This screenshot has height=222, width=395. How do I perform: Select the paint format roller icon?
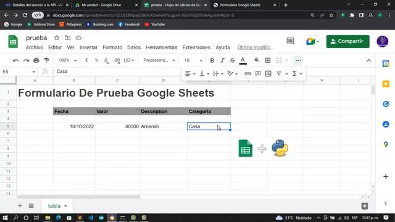pos(47,60)
